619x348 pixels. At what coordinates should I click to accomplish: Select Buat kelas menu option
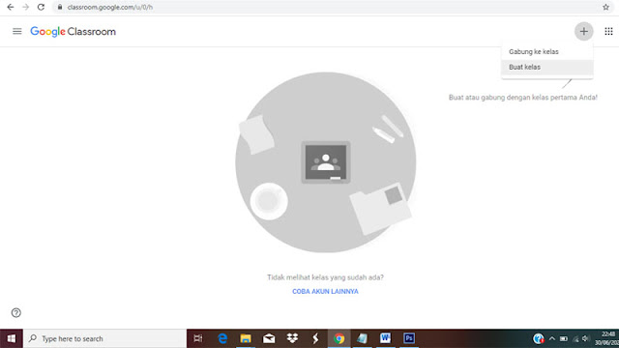(x=547, y=67)
